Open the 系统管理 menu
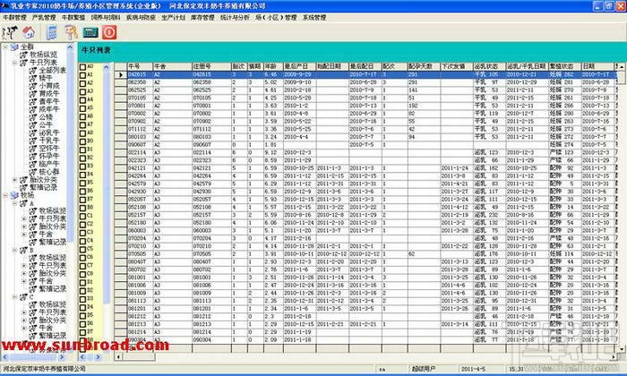 (x=314, y=18)
